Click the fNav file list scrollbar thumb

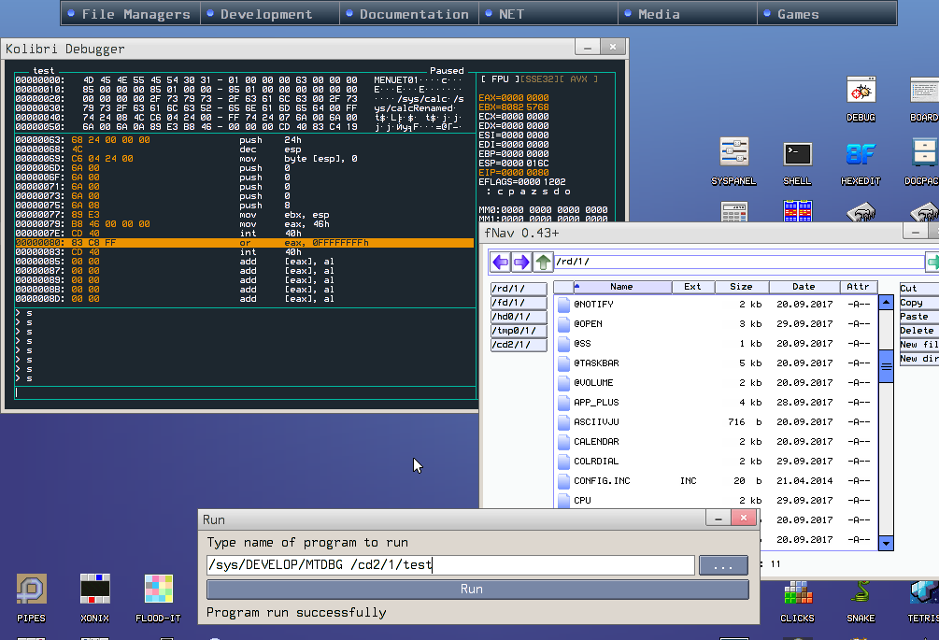(x=886, y=366)
